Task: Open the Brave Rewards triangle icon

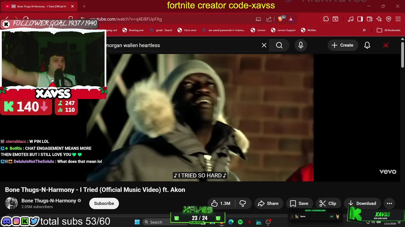Action: click(x=291, y=19)
